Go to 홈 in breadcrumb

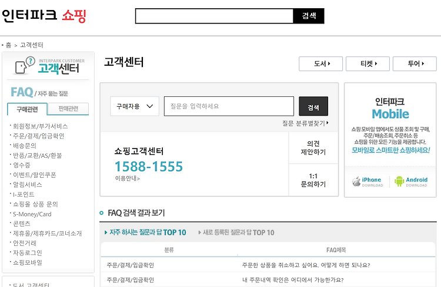tap(8, 45)
